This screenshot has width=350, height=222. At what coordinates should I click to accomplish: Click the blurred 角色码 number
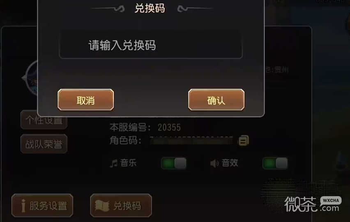[x=191, y=141]
